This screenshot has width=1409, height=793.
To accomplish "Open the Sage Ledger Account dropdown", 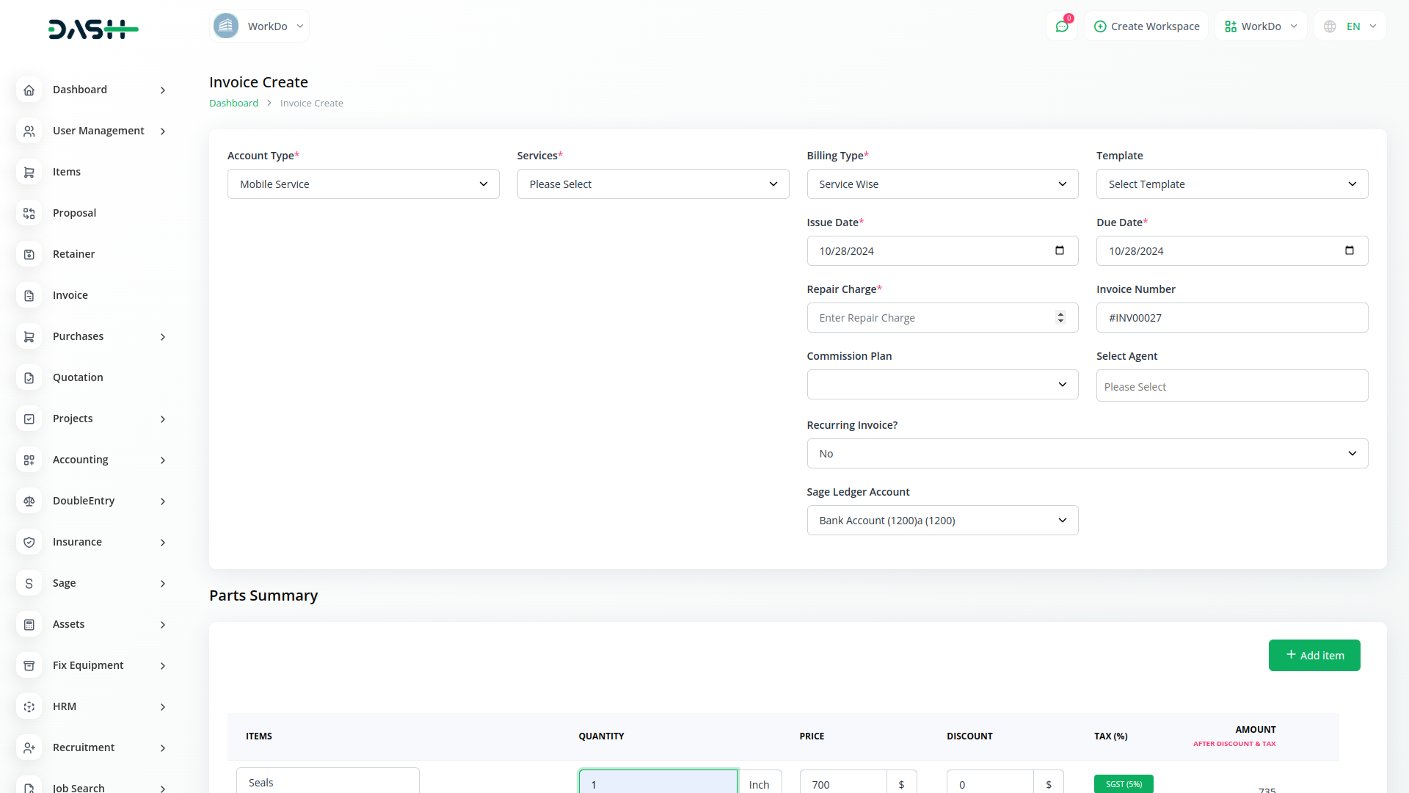I will coord(942,521).
